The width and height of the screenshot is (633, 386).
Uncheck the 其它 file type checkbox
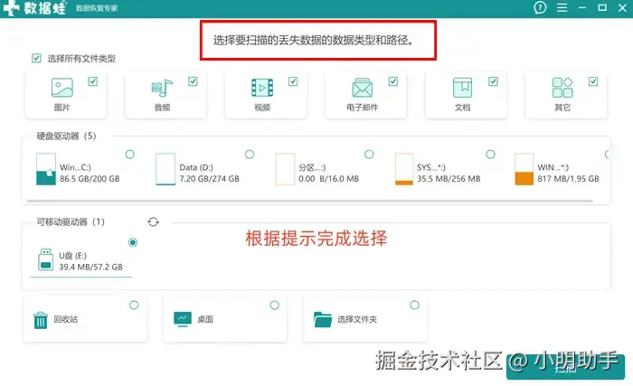[593, 81]
